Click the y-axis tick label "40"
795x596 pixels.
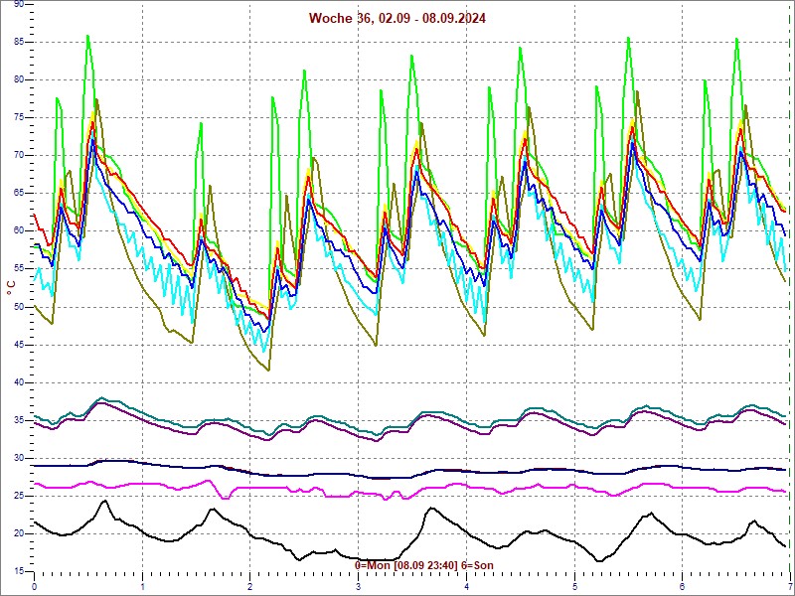pos(18,382)
